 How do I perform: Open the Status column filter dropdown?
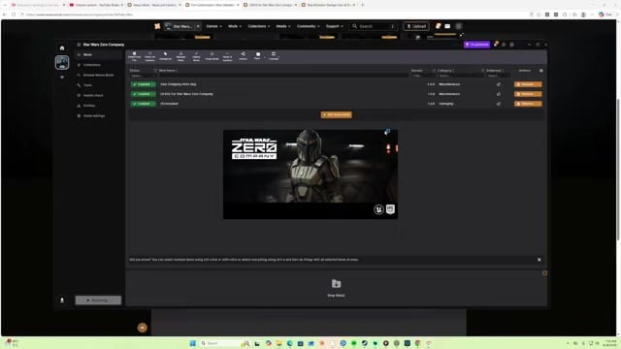point(144,76)
